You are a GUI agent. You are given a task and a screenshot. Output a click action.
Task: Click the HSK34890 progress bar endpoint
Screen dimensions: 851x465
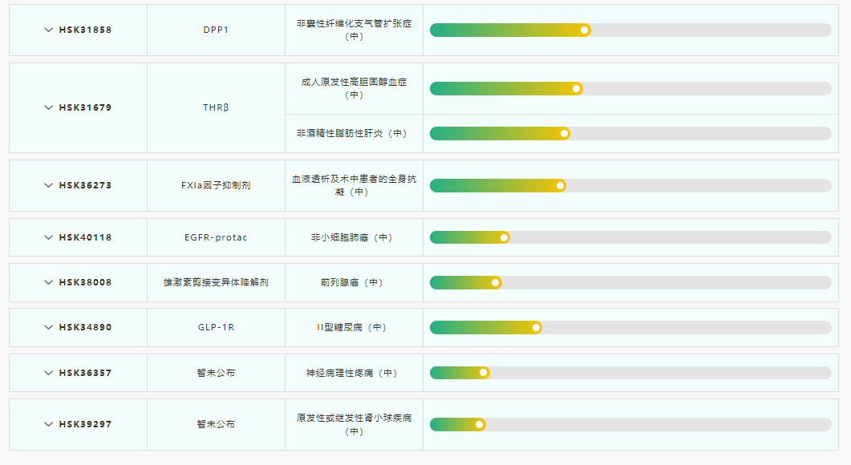coord(537,327)
